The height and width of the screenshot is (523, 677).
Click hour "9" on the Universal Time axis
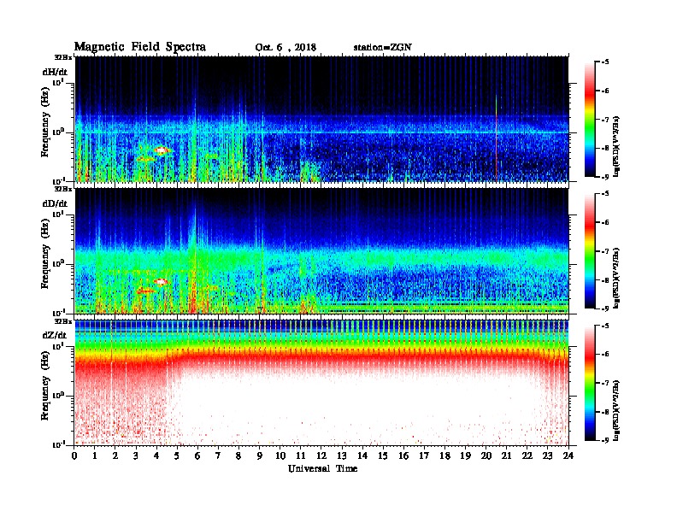[x=260, y=455]
